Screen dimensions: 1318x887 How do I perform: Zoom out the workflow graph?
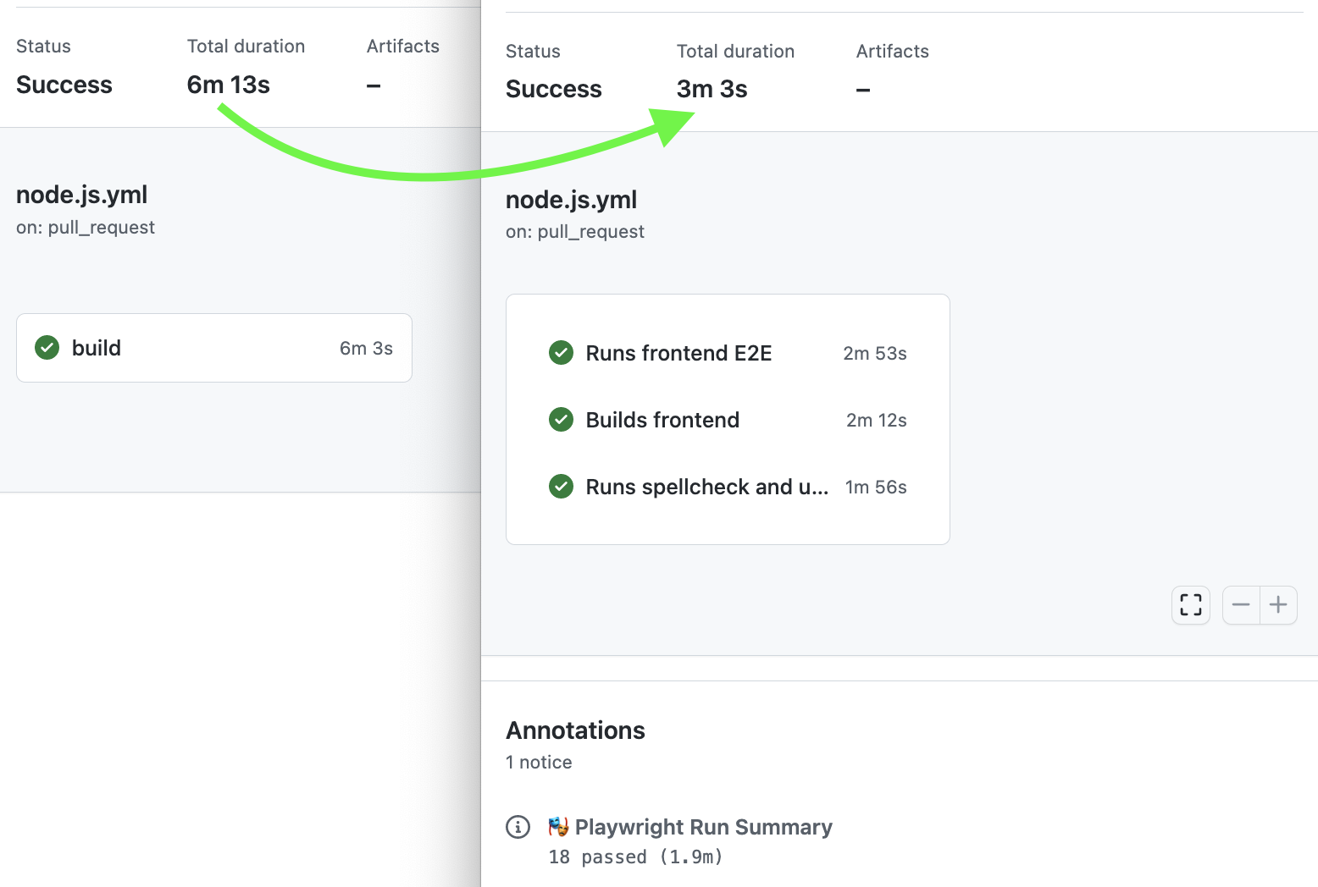[x=1241, y=605]
